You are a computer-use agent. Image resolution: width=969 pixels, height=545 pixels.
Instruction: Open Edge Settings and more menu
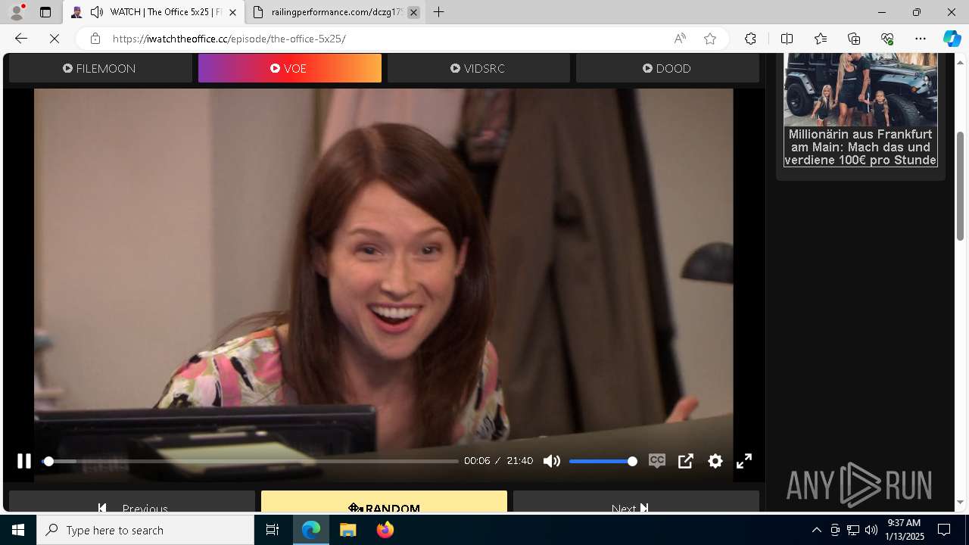coord(921,39)
